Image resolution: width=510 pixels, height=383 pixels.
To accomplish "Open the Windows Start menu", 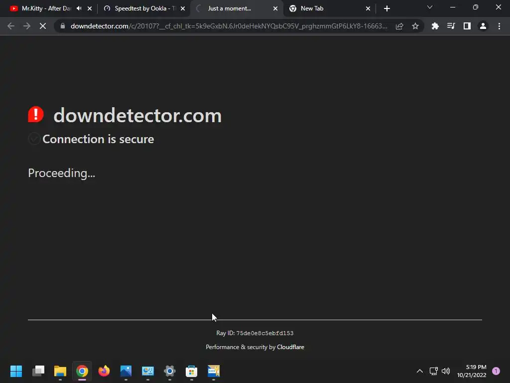I will (16, 371).
